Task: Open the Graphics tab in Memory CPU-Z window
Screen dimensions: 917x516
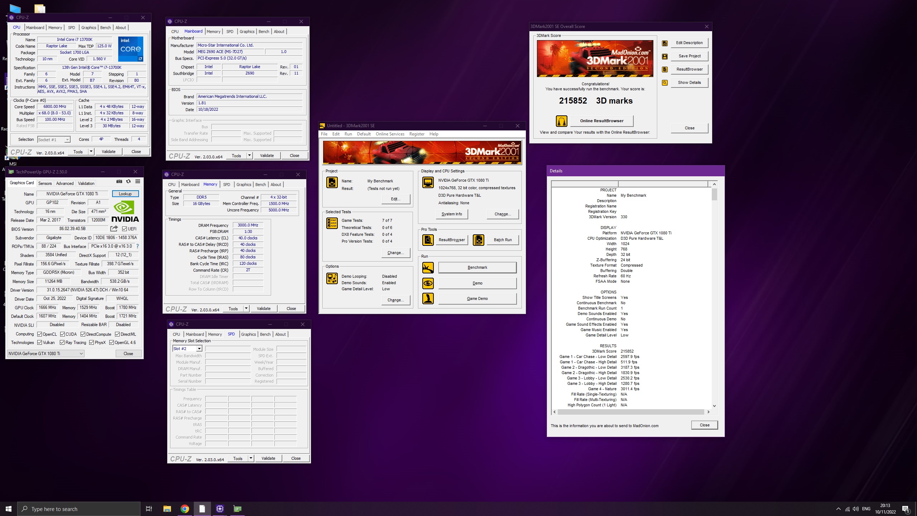Action: 244,185
